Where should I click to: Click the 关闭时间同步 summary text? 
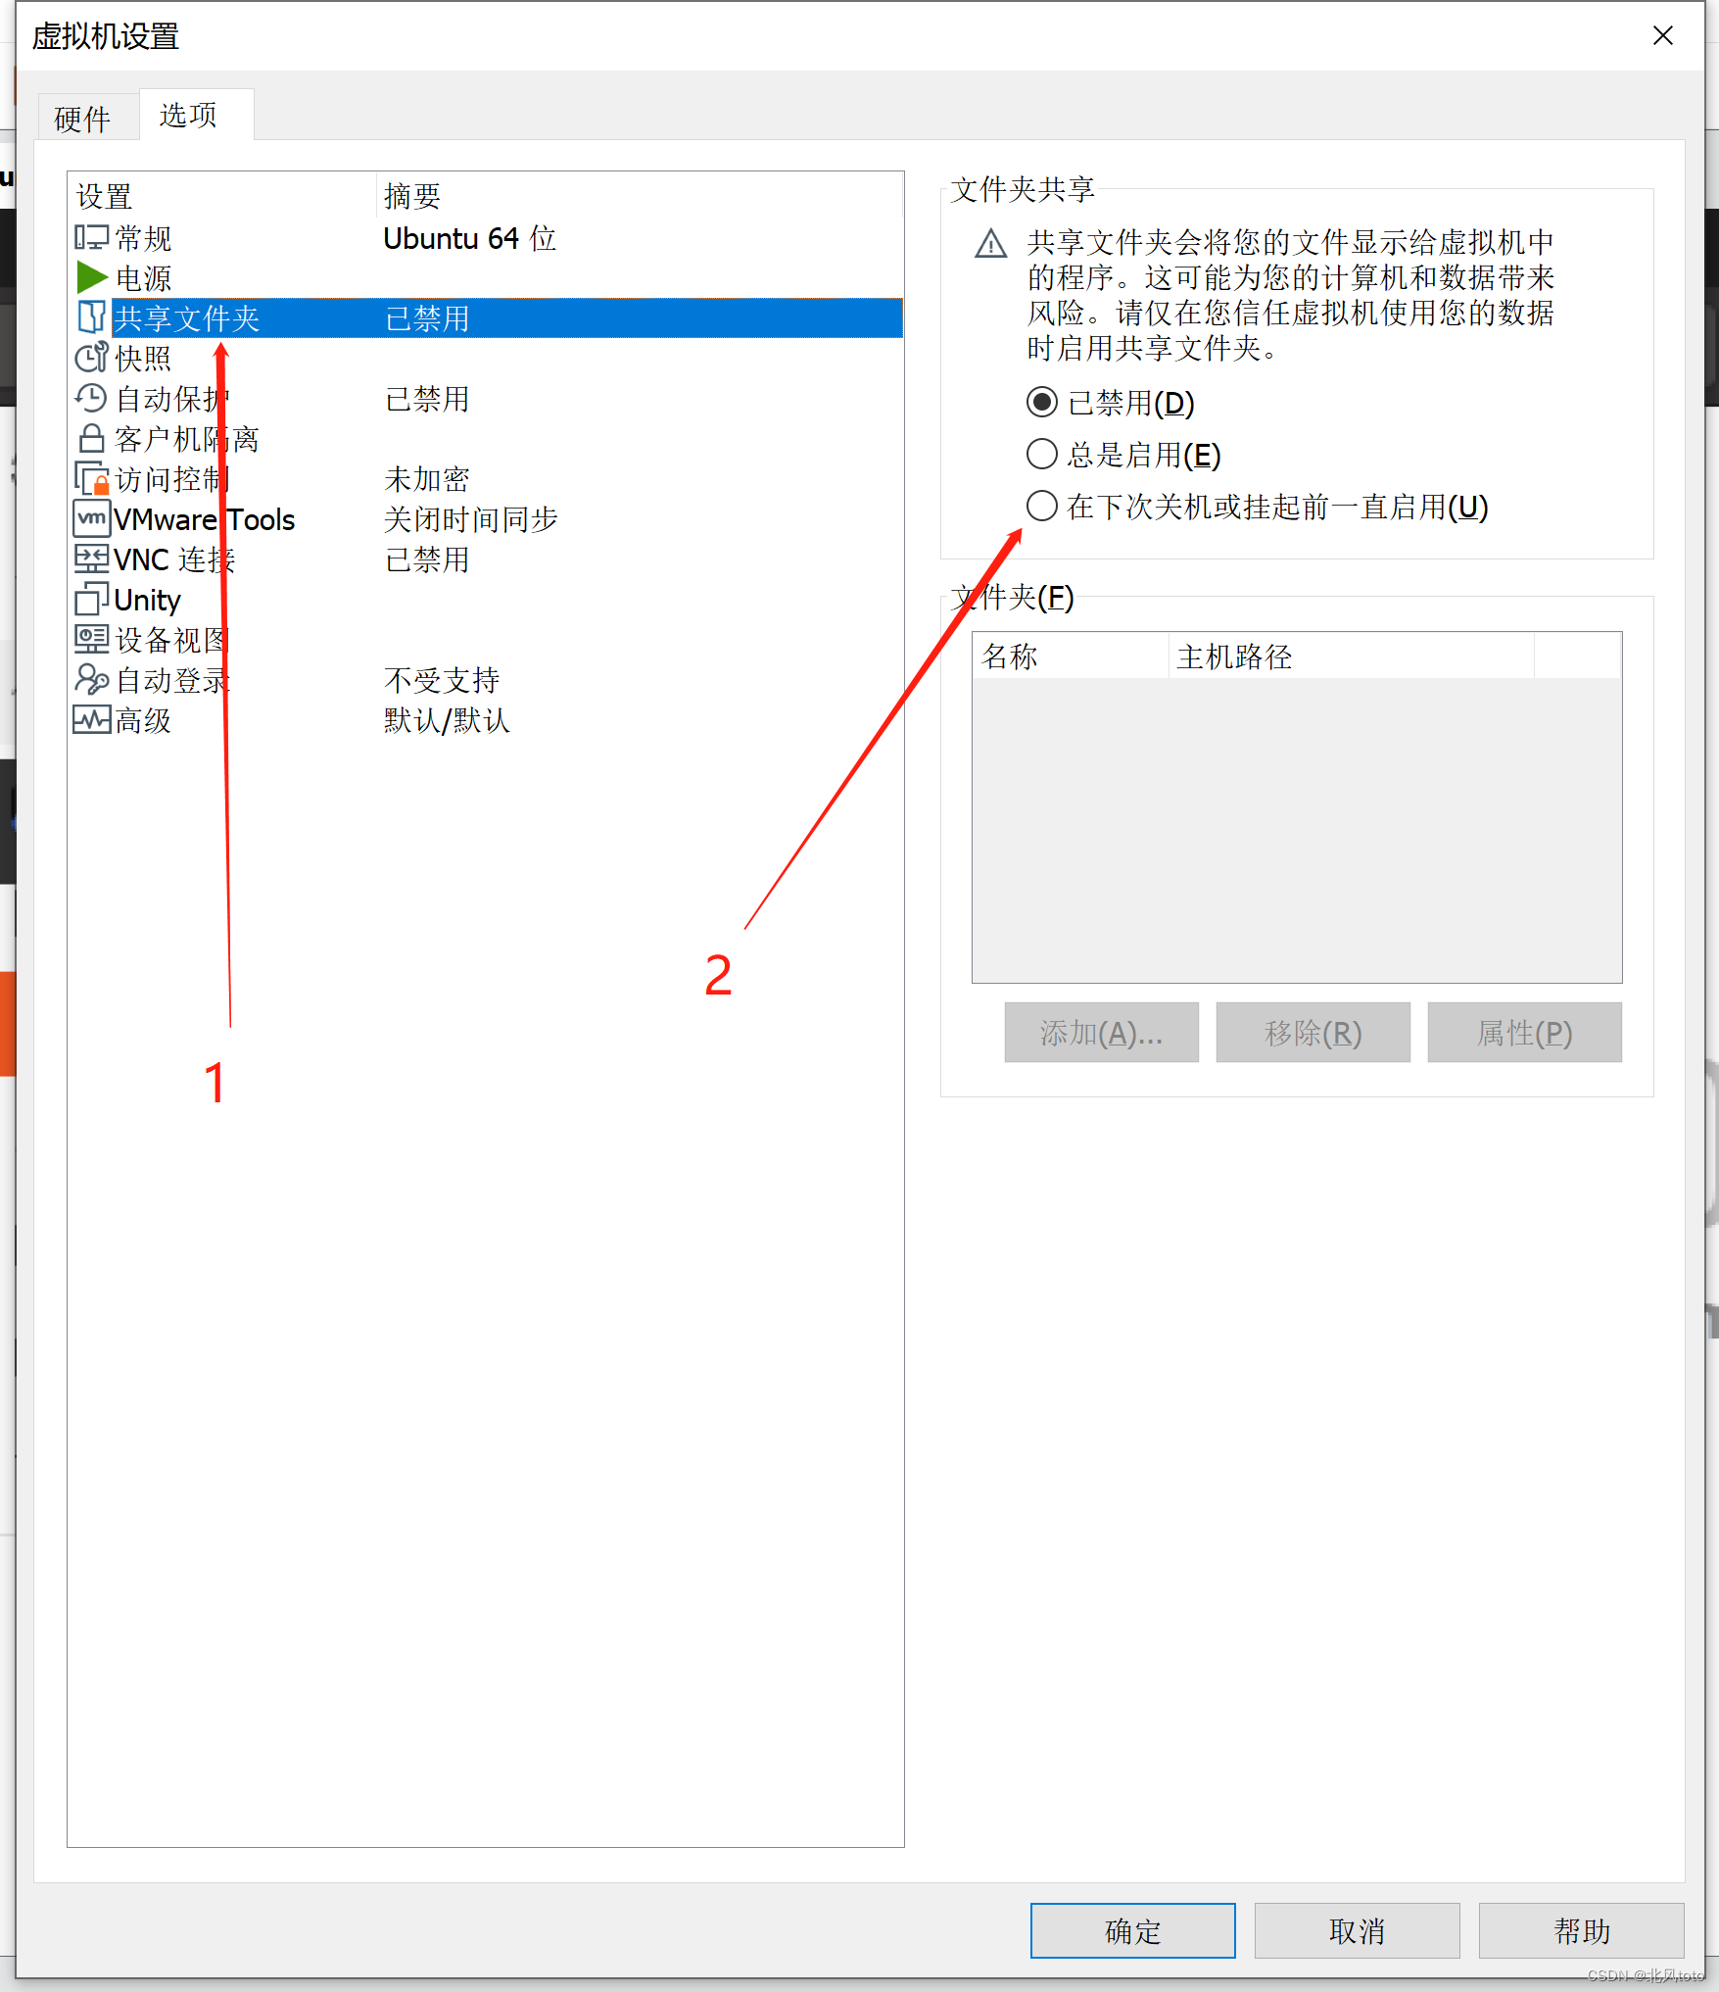pyautogui.click(x=470, y=519)
